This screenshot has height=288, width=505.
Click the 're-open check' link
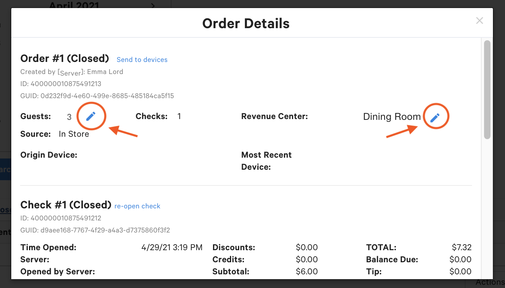137,206
